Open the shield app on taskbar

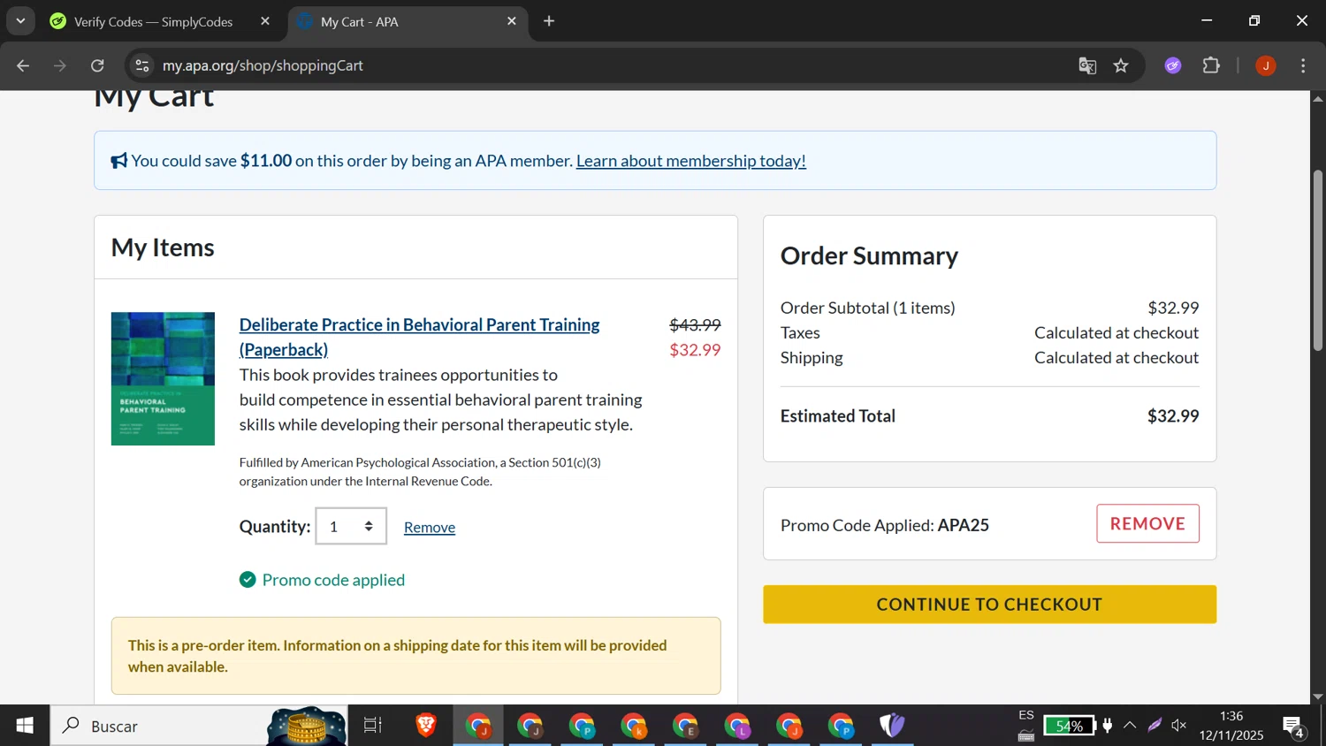click(x=892, y=726)
